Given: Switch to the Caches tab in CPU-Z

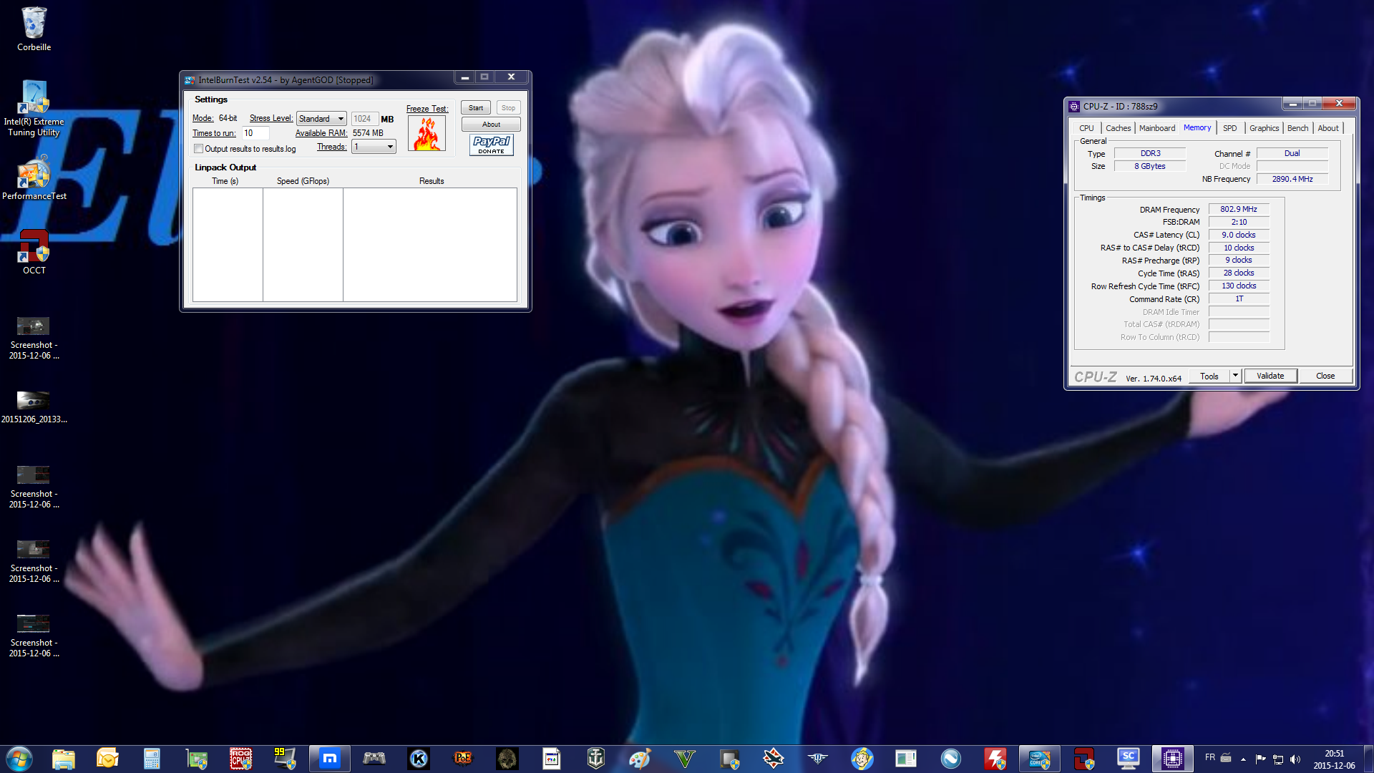Looking at the screenshot, I should [x=1118, y=128].
